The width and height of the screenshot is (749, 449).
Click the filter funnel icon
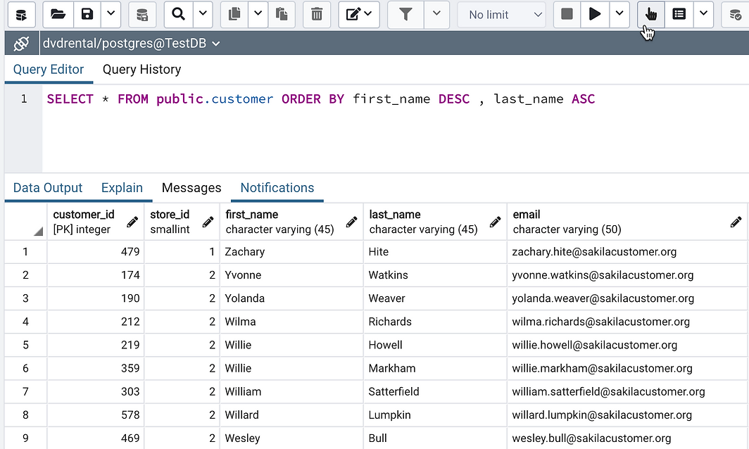click(x=405, y=14)
